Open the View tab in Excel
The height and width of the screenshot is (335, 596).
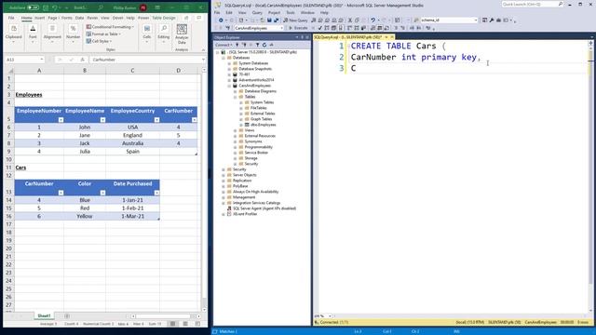tap(105, 18)
